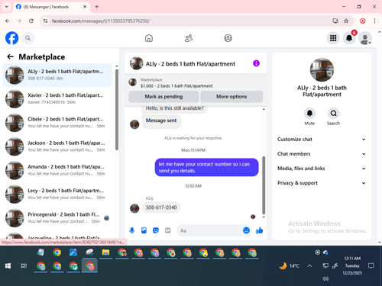
Task: Click the large ALly listing profile picture
Action: pos(322,70)
